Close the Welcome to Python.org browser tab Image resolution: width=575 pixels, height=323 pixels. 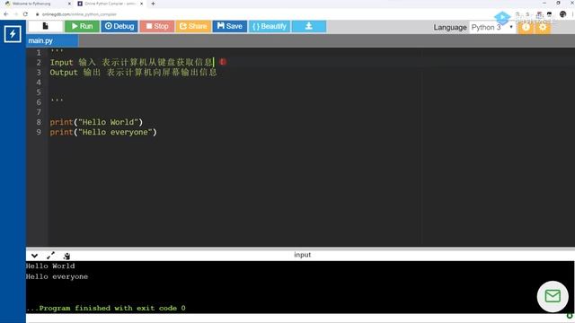tap(69, 4)
